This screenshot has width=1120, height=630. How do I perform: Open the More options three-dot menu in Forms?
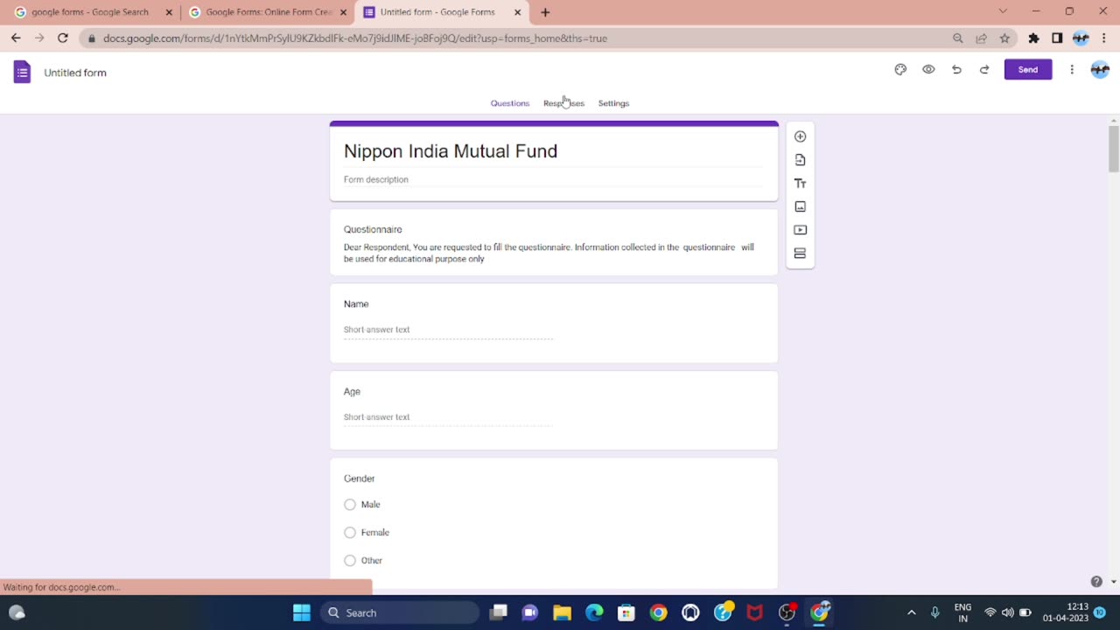tap(1072, 70)
